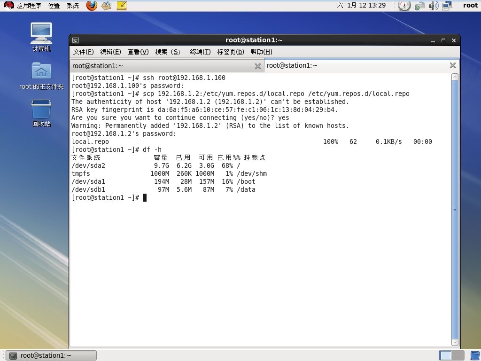Click the volume speaker icon in system tray
This screenshot has width=481, height=361.
[434, 6]
